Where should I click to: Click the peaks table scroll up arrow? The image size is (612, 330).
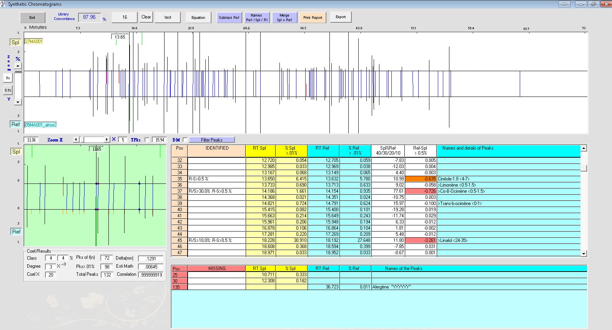click(584, 148)
